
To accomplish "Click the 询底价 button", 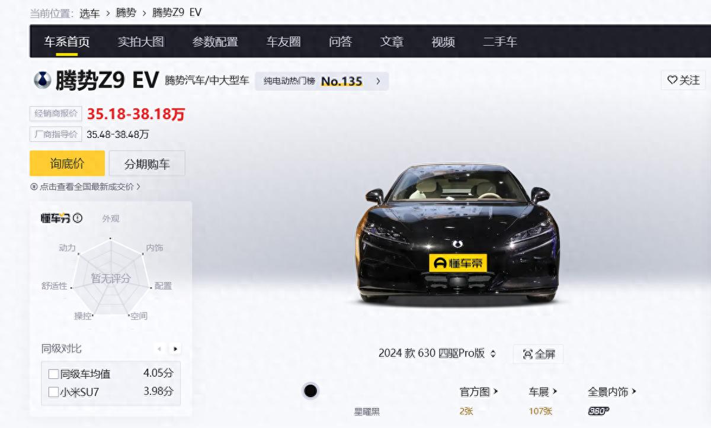I will (x=67, y=163).
